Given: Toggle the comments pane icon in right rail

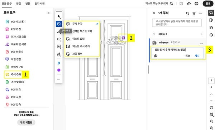Looking at the screenshot, I should pos(211,13).
